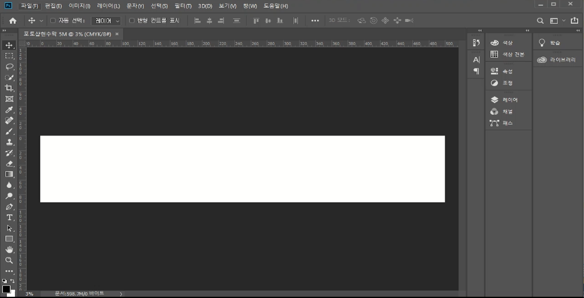Reset default foreground and background colors
The height and width of the screenshot is (298, 584).
click(4, 281)
